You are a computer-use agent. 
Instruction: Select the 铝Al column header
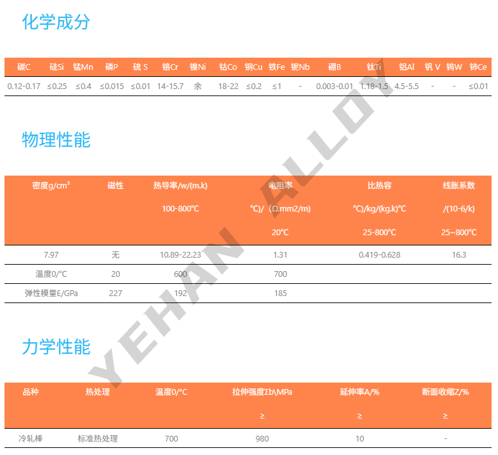pos(406,67)
